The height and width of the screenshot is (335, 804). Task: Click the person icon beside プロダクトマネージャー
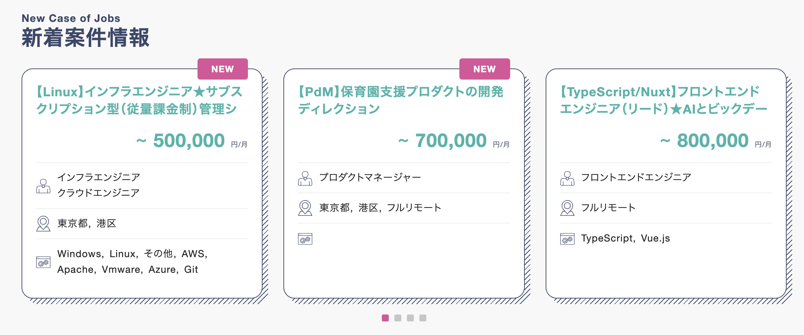click(305, 178)
